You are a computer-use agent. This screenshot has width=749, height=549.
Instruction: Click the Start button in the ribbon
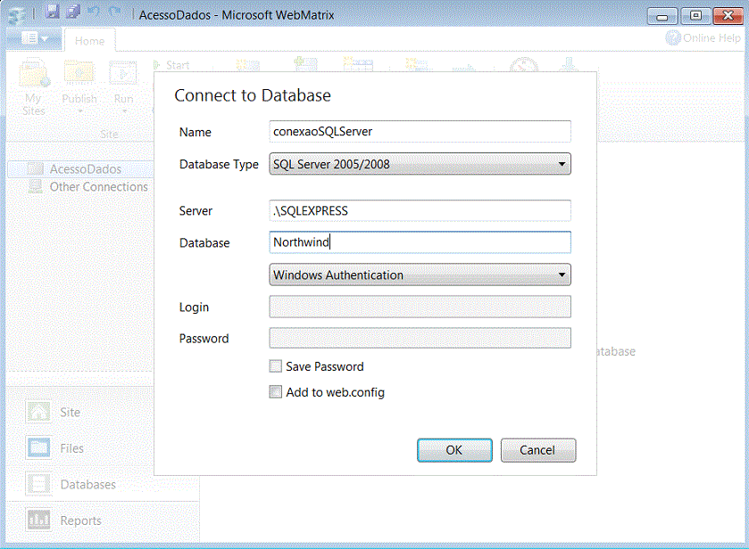coord(171,65)
